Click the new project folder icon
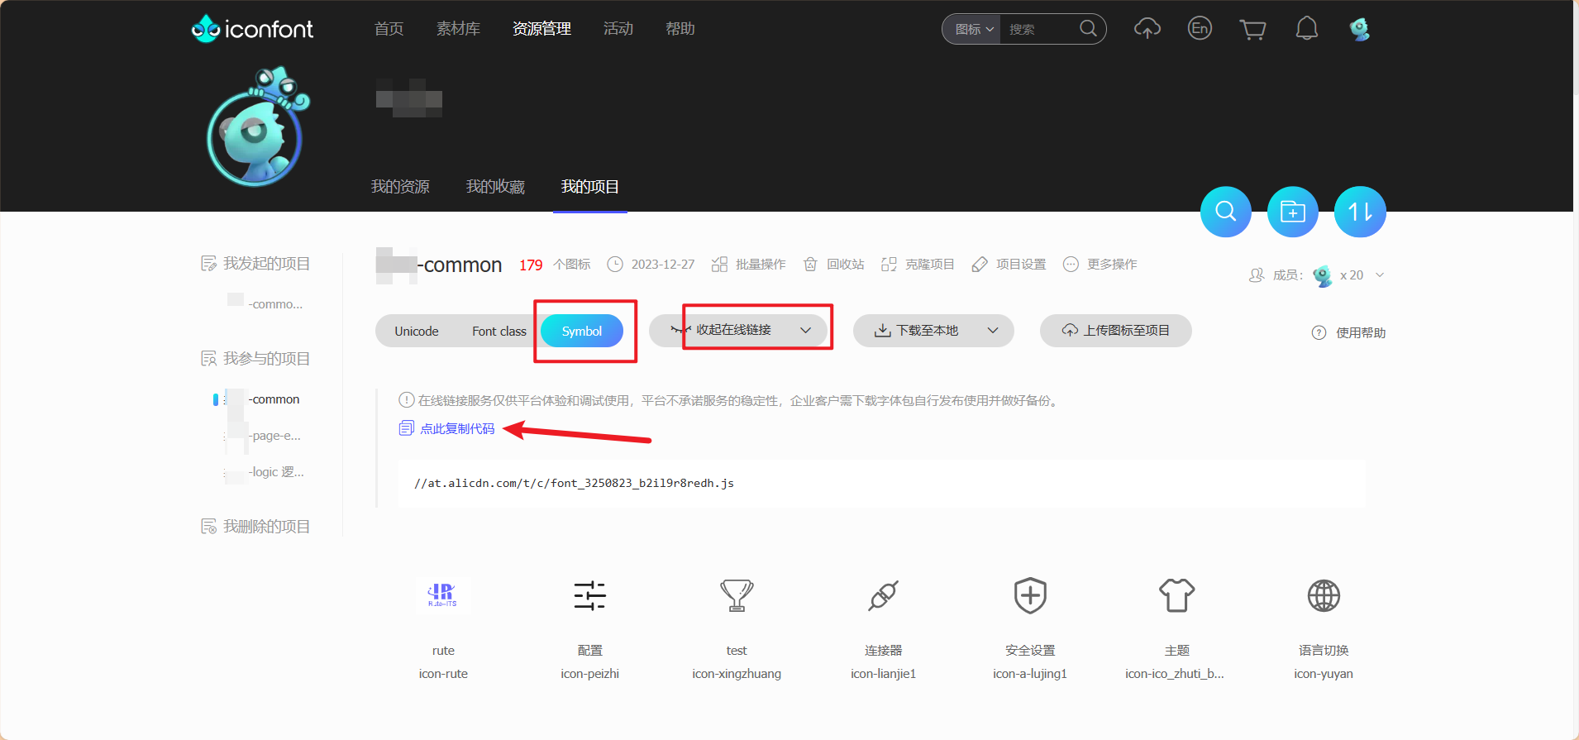1579x740 pixels. coord(1292,212)
